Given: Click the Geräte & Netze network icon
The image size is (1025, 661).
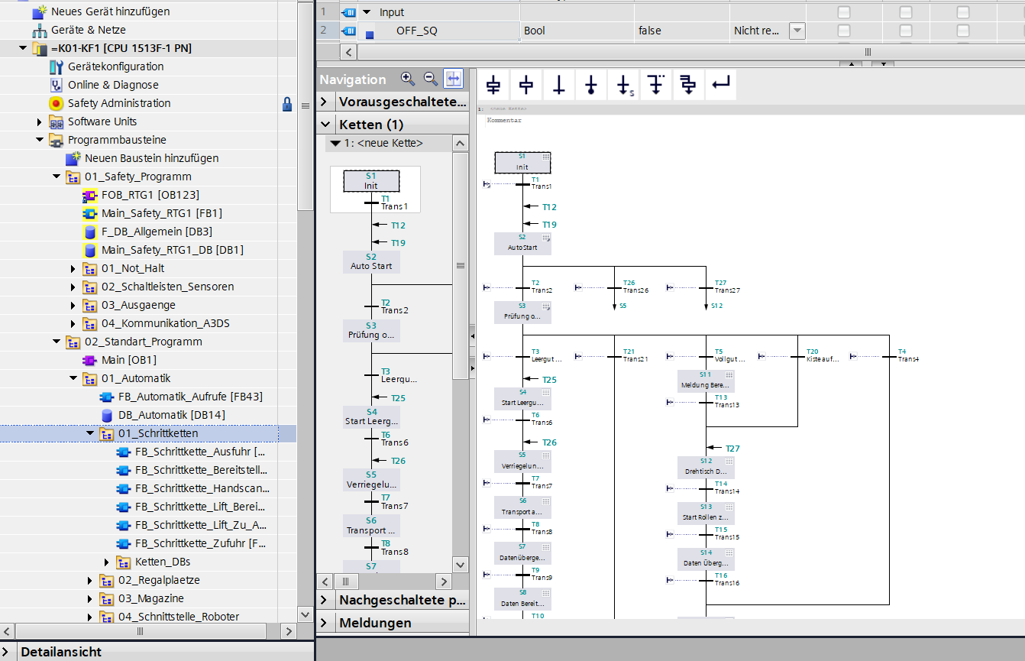Looking at the screenshot, I should (39, 31).
